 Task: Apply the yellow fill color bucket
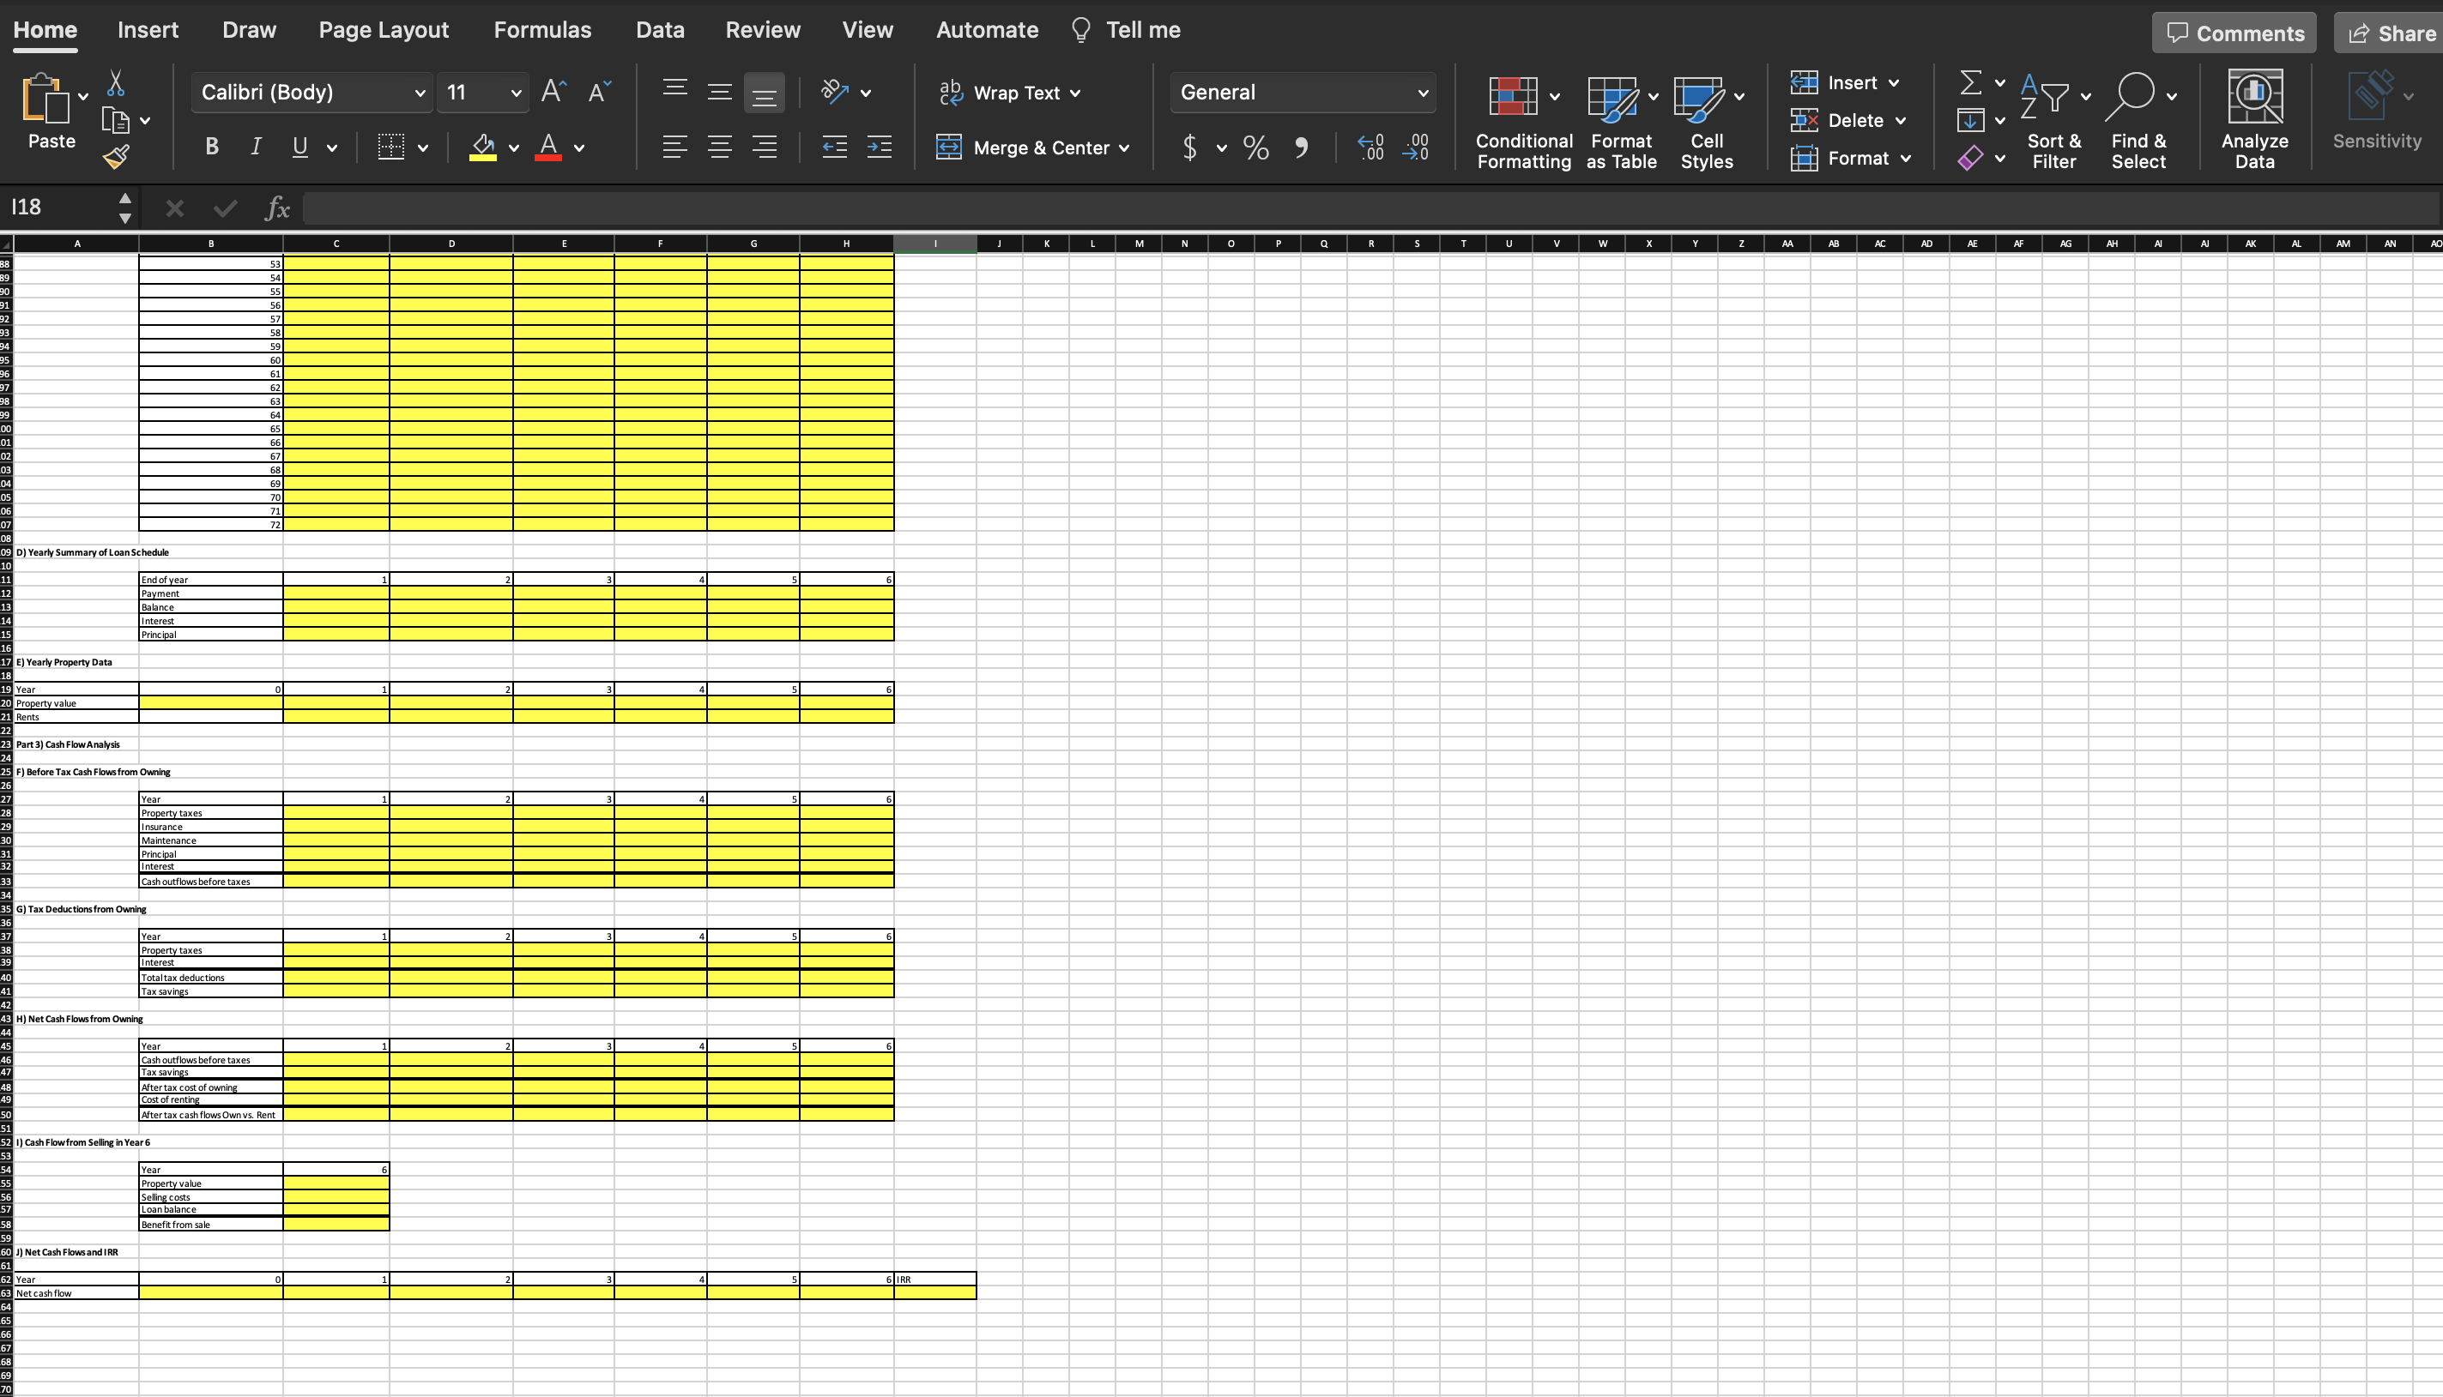tap(483, 147)
